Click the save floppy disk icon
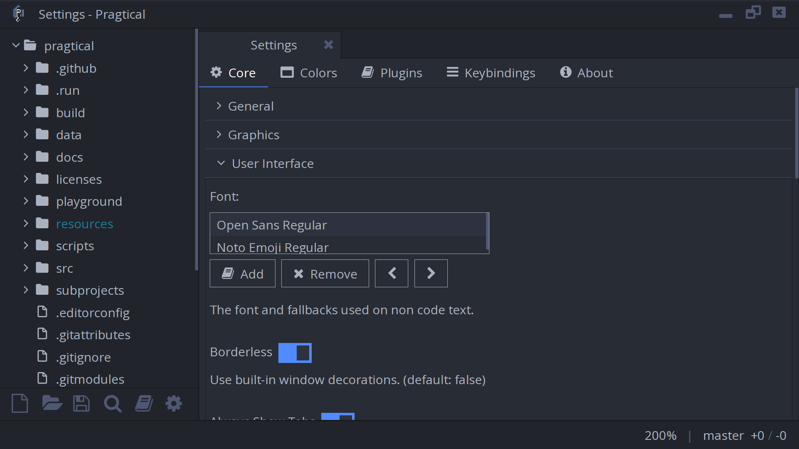Image resolution: width=799 pixels, height=449 pixels. click(81, 403)
